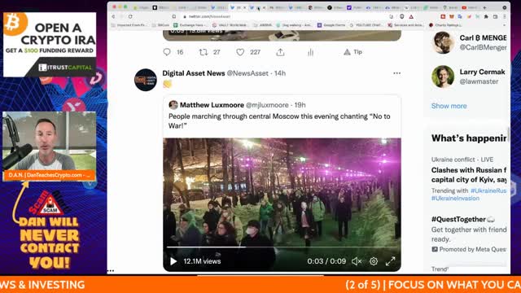Open Digital Asset News profile avatar
Viewport: 521px width, 293px height.
(146, 80)
